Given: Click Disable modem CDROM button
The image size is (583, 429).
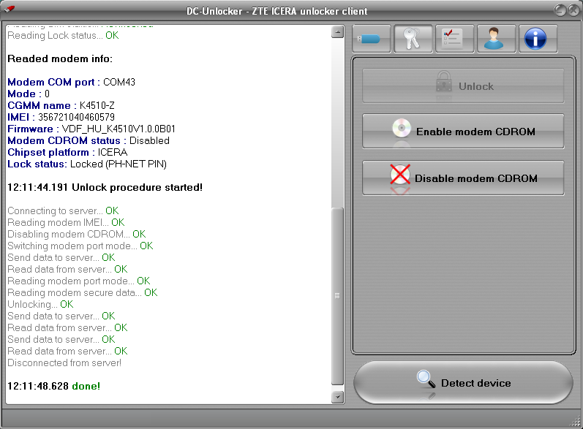Looking at the screenshot, I should pyautogui.click(x=463, y=178).
